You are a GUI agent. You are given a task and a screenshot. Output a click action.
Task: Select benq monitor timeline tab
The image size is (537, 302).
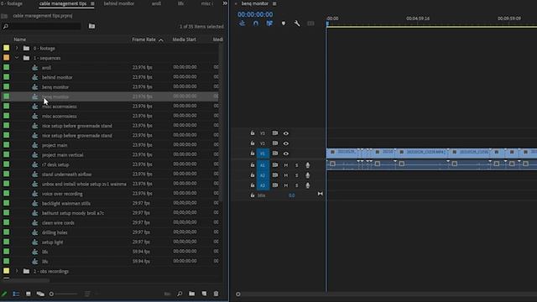pyautogui.click(x=255, y=3)
